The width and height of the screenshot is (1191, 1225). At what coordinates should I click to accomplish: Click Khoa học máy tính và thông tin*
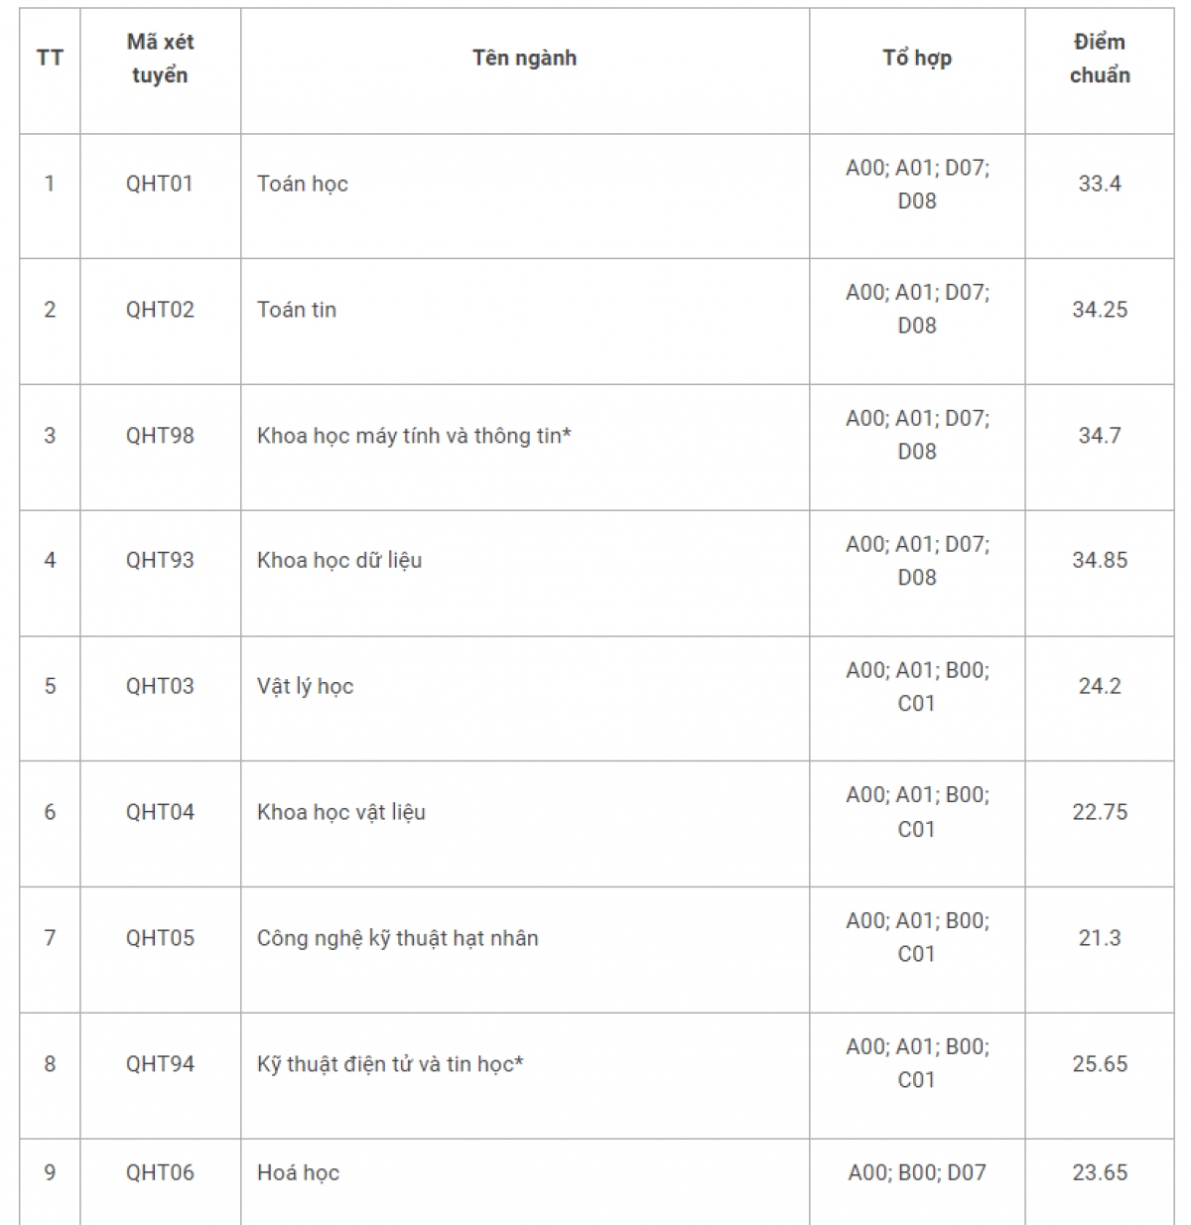click(x=414, y=436)
